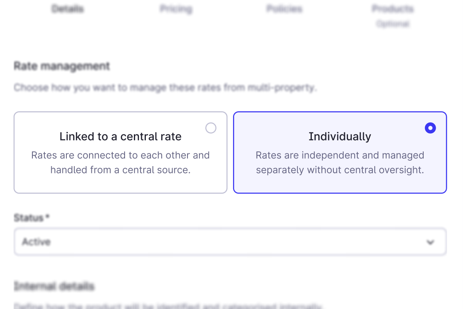Image resolution: width=463 pixels, height=309 pixels.
Task: Go to the Products tab
Action: point(392,8)
